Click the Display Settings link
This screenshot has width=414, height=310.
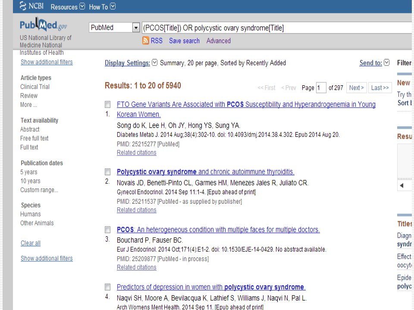(x=128, y=63)
